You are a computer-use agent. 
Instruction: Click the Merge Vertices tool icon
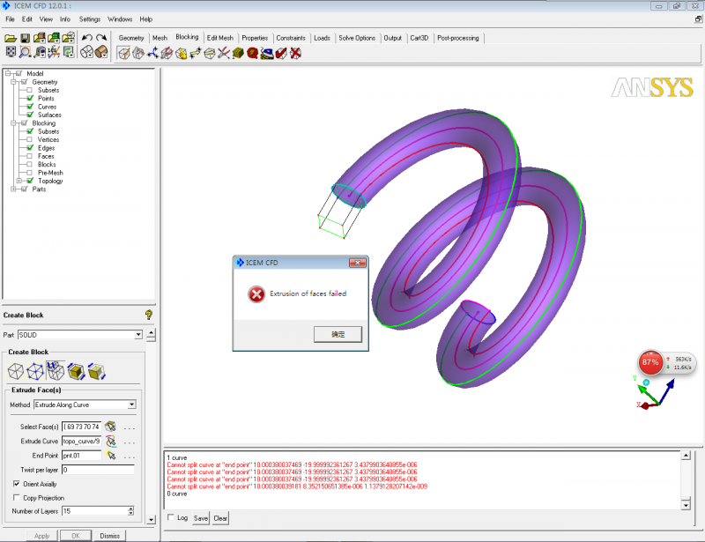point(152,54)
